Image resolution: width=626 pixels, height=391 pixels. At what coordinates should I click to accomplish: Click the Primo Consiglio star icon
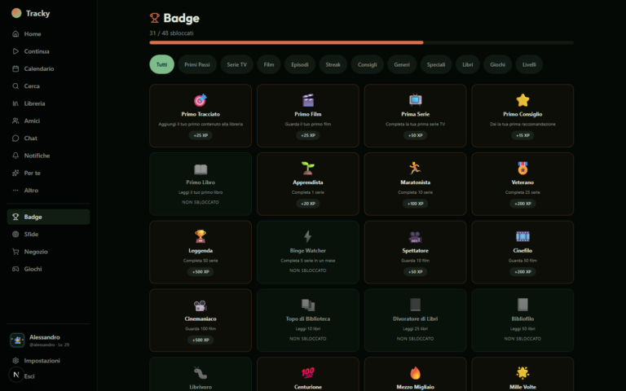point(522,100)
